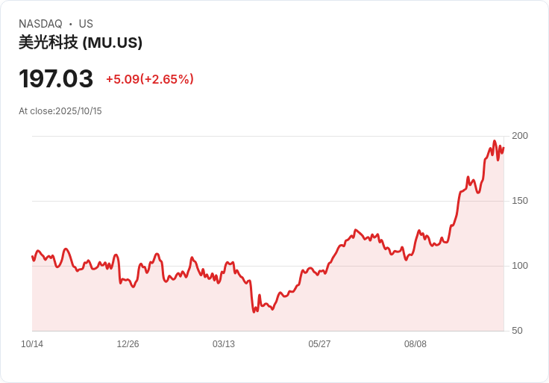Viewport: 549px width, 383px height.
Task: Click the dot separator between NASDAQ and US
Action: 71,24
